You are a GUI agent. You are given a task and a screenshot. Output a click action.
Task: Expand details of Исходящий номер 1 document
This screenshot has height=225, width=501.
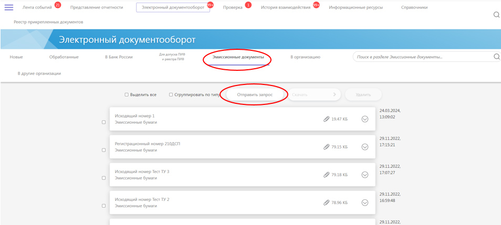365,119
